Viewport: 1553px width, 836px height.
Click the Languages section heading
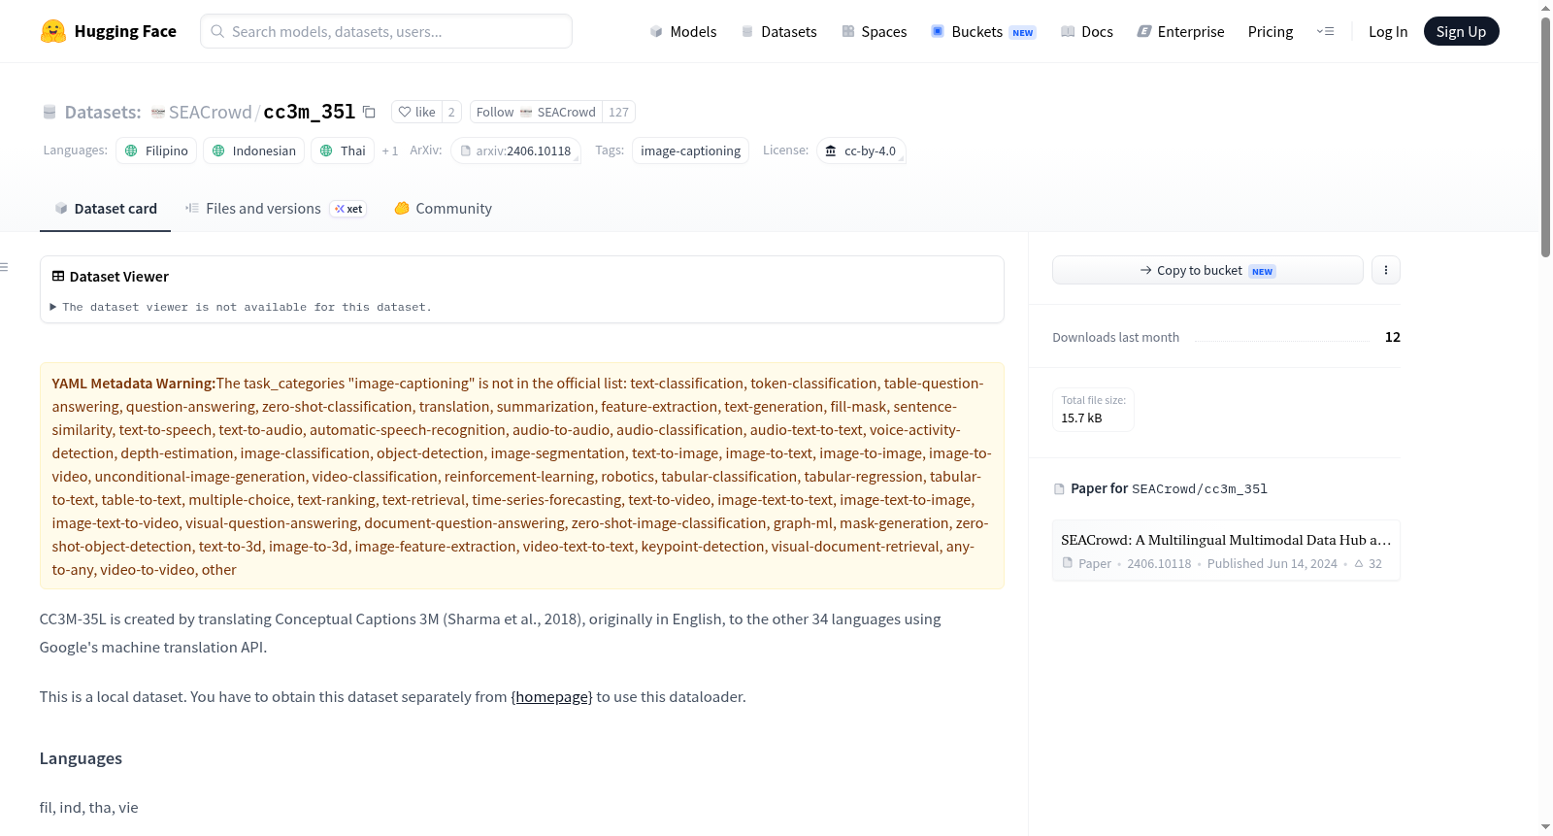[x=81, y=758]
